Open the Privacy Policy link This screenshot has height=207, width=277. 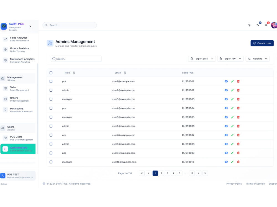click(x=234, y=184)
